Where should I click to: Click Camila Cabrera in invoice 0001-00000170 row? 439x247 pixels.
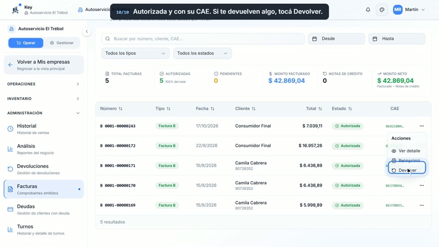251,183
